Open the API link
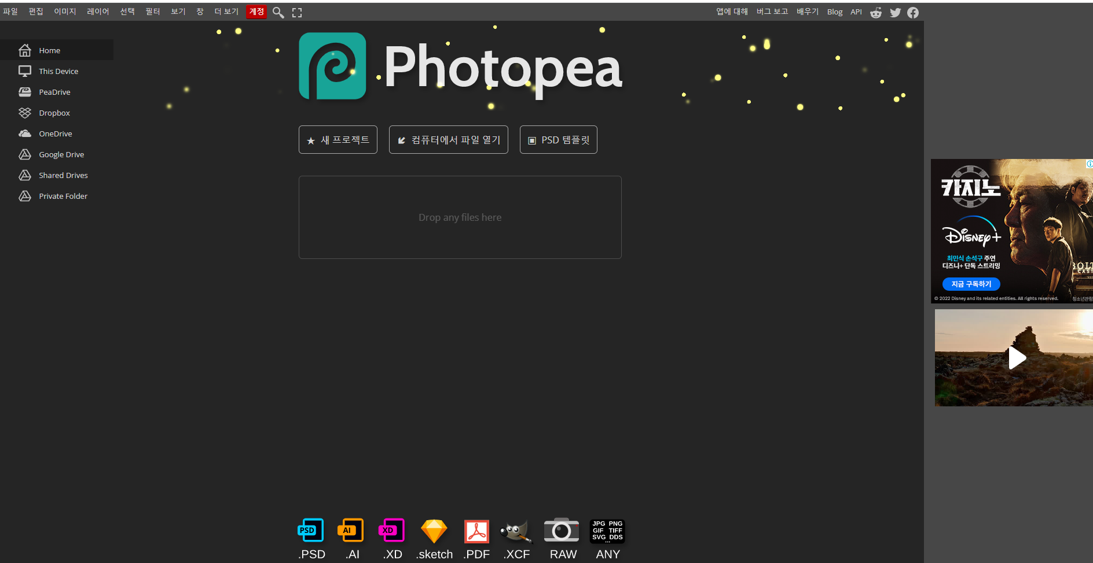The image size is (1093, 563). 856,12
